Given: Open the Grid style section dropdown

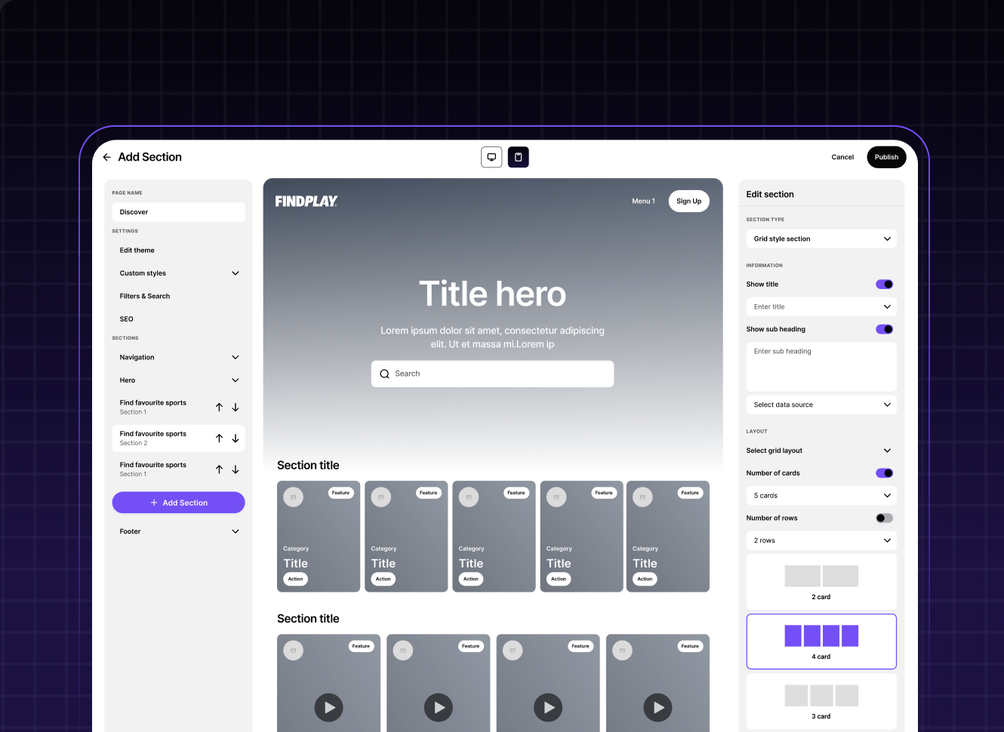Looking at the screenshot, I should click(821, 239).
